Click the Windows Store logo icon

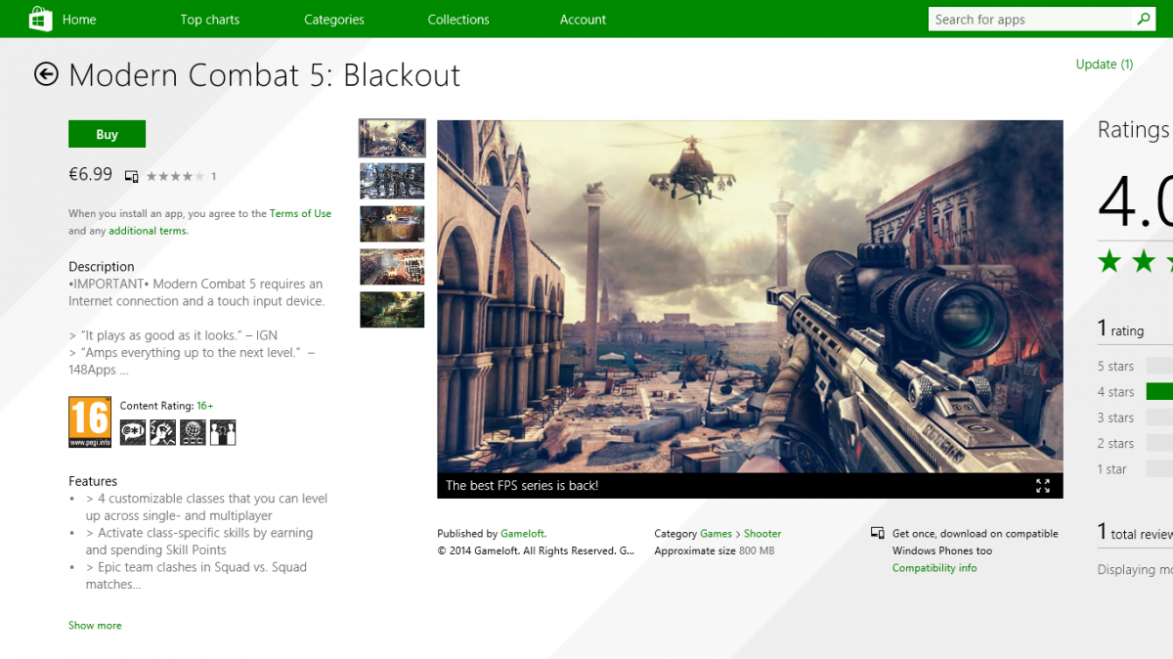point(40,19)
